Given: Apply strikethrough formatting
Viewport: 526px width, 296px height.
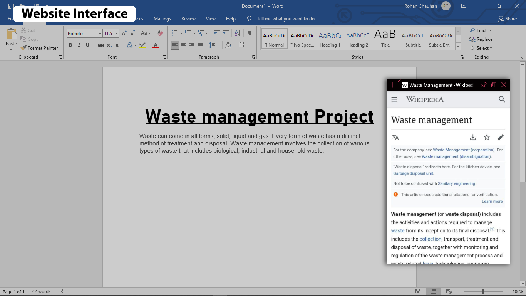Looking at the screenshot, I should (101, 45).
